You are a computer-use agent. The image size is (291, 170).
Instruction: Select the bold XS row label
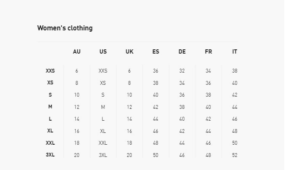click(x=50, y=83)
